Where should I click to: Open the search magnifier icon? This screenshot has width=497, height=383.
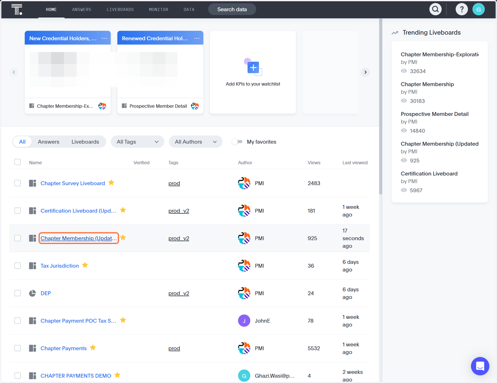pyautogui.click(x=435, y=9)
